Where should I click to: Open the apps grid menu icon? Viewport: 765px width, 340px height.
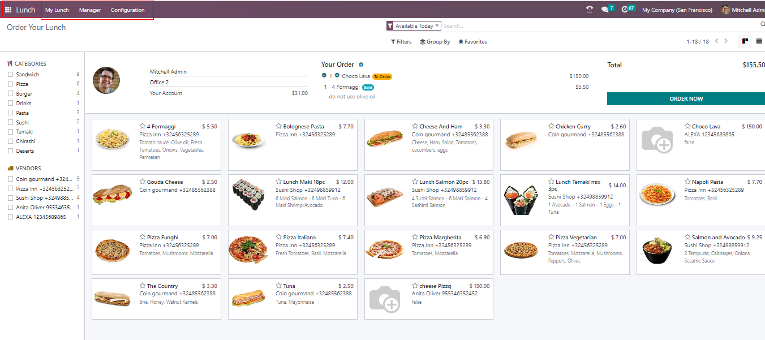tap(8, 10)
